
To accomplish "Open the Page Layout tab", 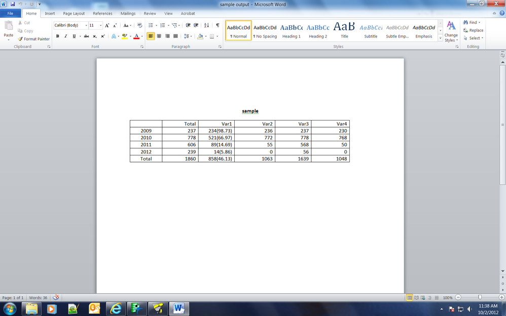I will (x=74, y=14).
